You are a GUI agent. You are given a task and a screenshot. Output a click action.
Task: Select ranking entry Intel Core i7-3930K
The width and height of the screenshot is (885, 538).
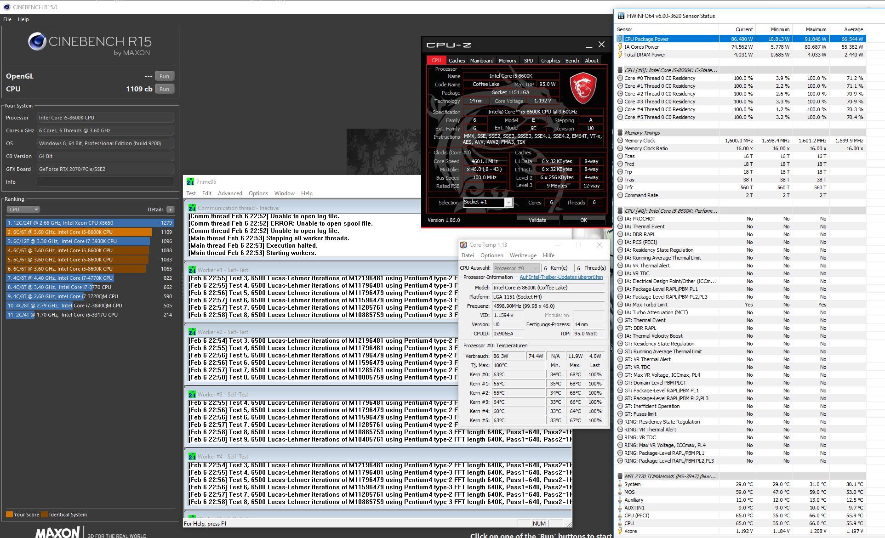90,241
